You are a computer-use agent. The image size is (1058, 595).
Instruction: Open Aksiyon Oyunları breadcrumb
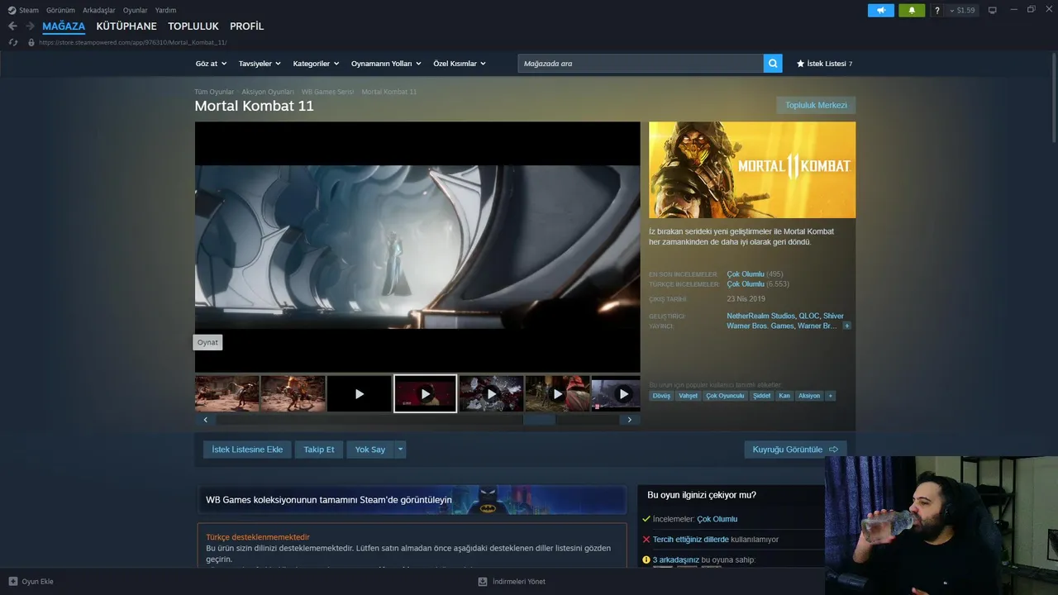268,92
